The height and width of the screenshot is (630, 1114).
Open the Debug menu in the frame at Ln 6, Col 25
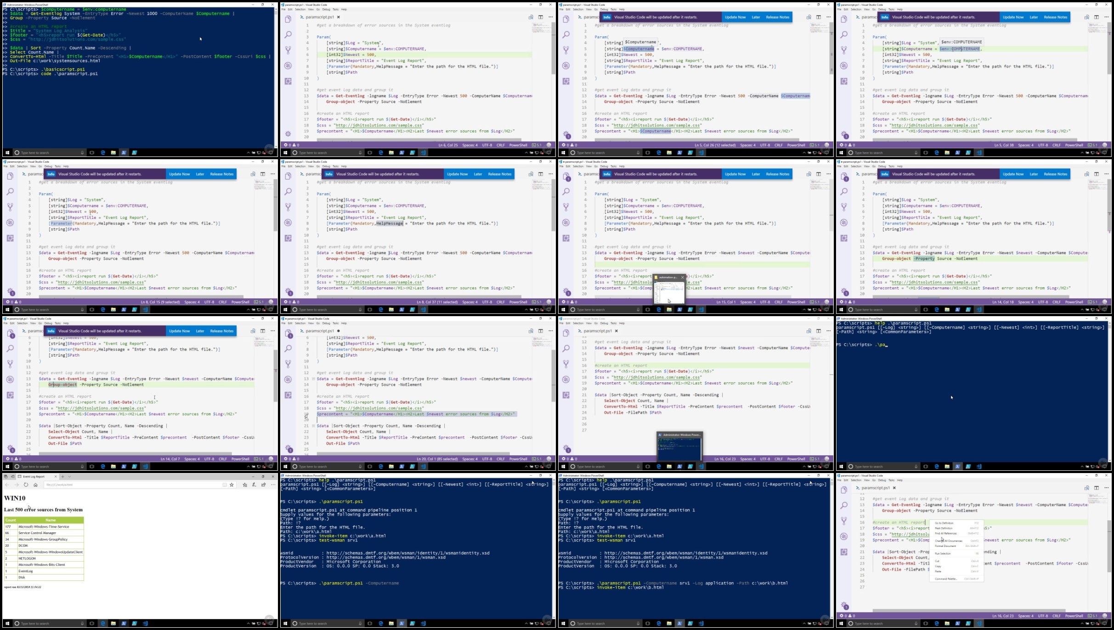[x=326, y=9]
